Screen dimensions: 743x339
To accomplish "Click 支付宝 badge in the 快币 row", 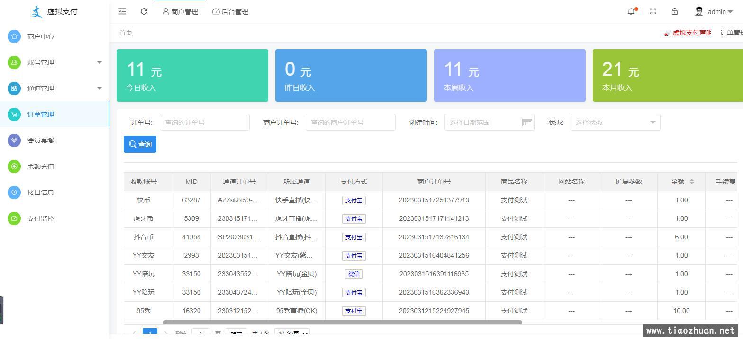I will [x=354, y=200].
